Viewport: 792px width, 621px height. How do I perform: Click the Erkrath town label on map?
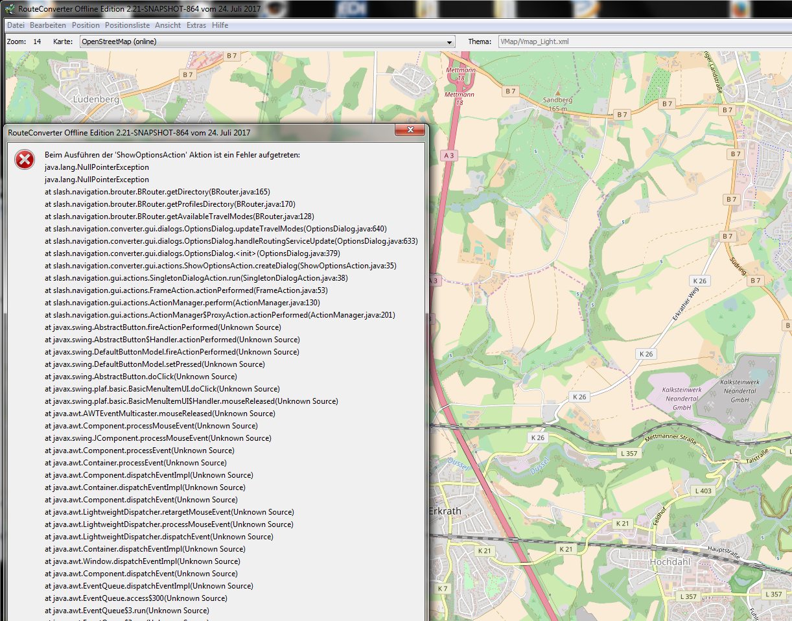(x=445, y=511)
